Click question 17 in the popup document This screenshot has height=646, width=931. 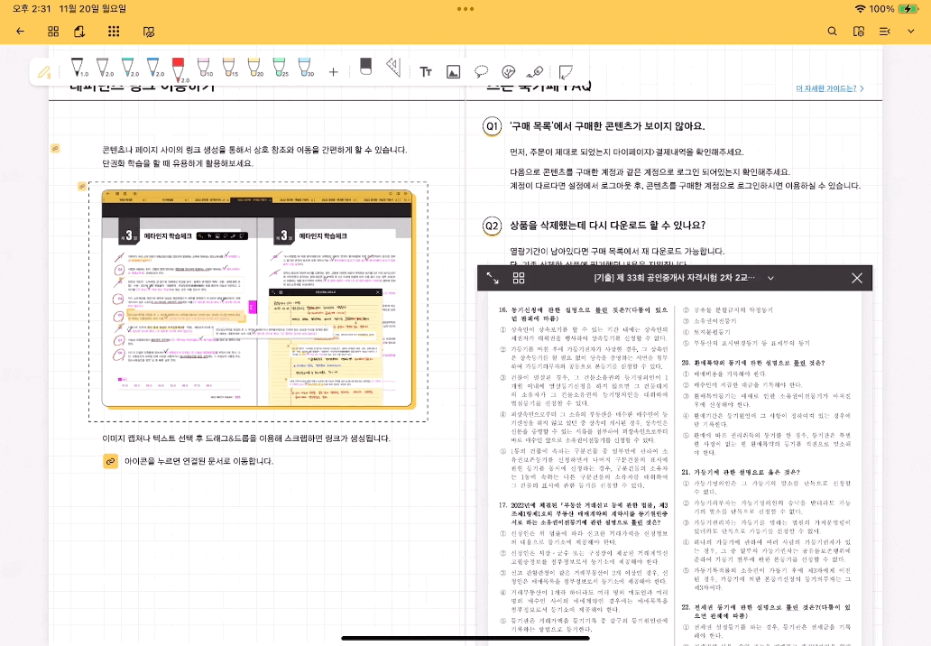(x=583, y=513)
